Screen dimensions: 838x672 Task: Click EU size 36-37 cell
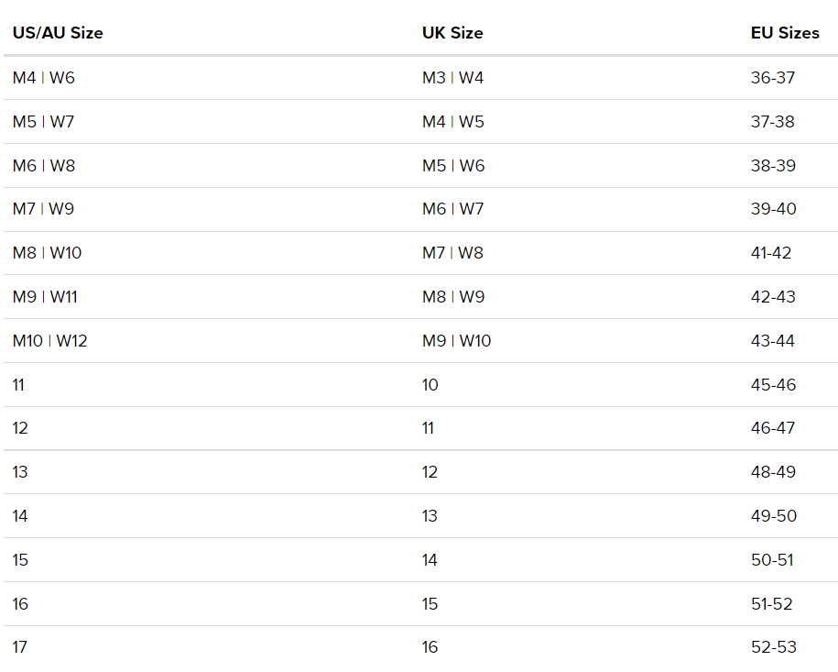click(773, 78)
